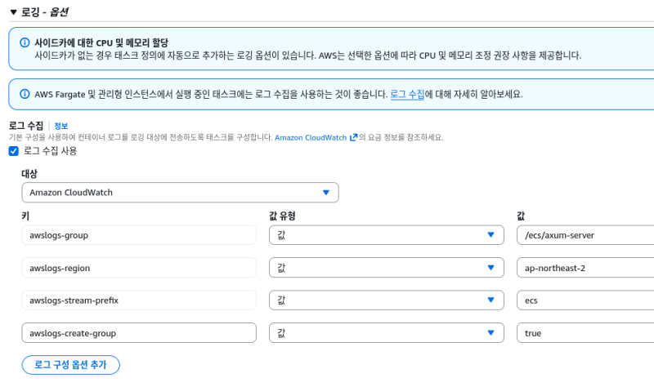
Task: Click the 정보 link next to 로그 수집
Action: pyautogui.click(x=61, y=127)
